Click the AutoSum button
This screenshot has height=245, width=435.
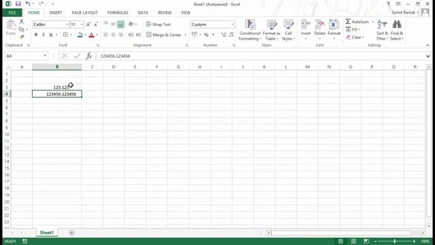click(x=358, y=22)
